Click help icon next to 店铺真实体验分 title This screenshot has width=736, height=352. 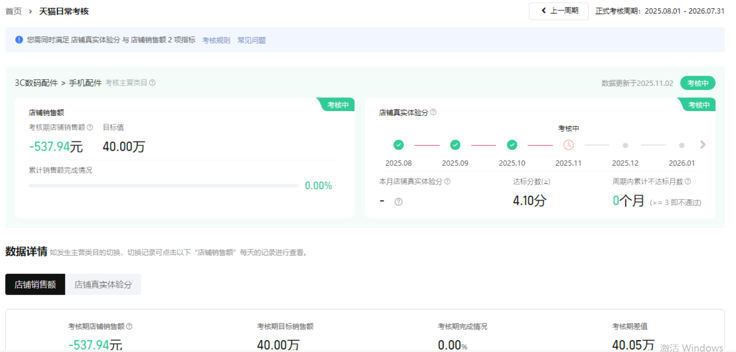(x=433, y=112)
